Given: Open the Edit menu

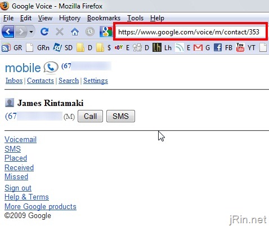Looking at the screenshot, I should (26, 18).
